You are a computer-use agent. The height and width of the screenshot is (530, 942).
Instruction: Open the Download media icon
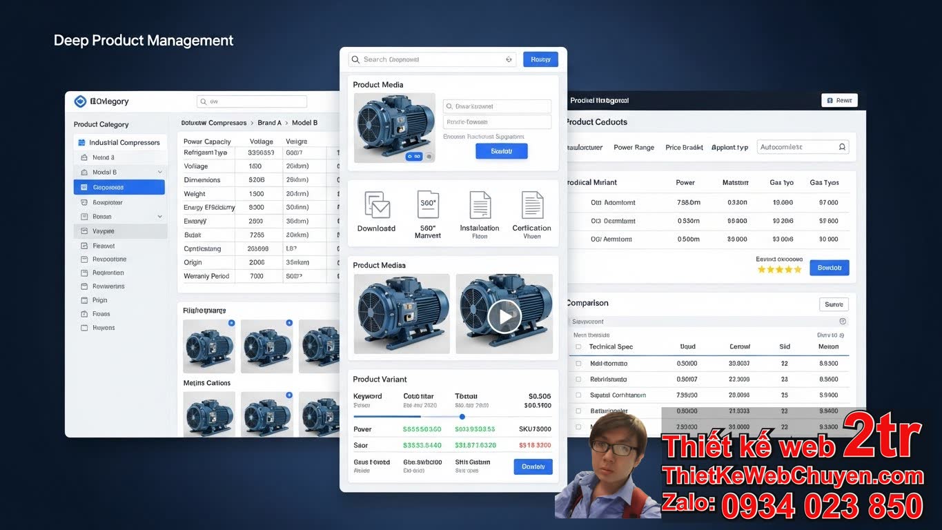click(377, 206)
